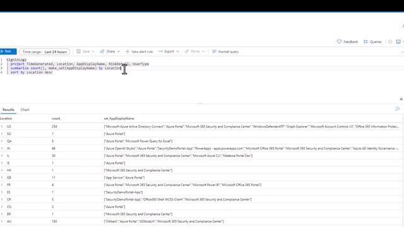Image resolution: width=404 pixels, height=227 pixels.
Task: Sort by the count_ column header
Action: [x=56, y=119]
